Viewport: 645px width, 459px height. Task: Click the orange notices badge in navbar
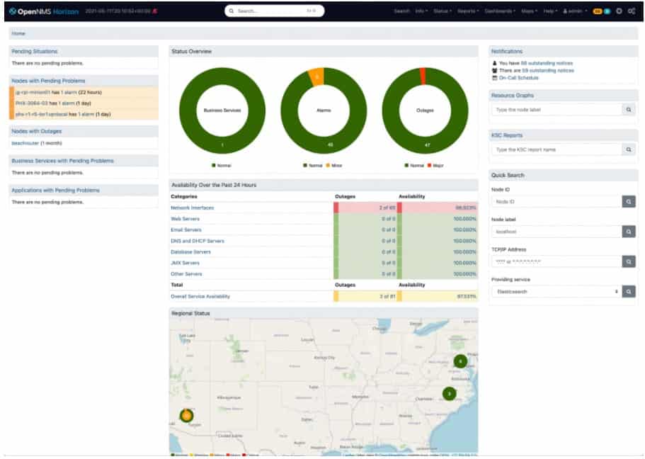tap(598, 11)
